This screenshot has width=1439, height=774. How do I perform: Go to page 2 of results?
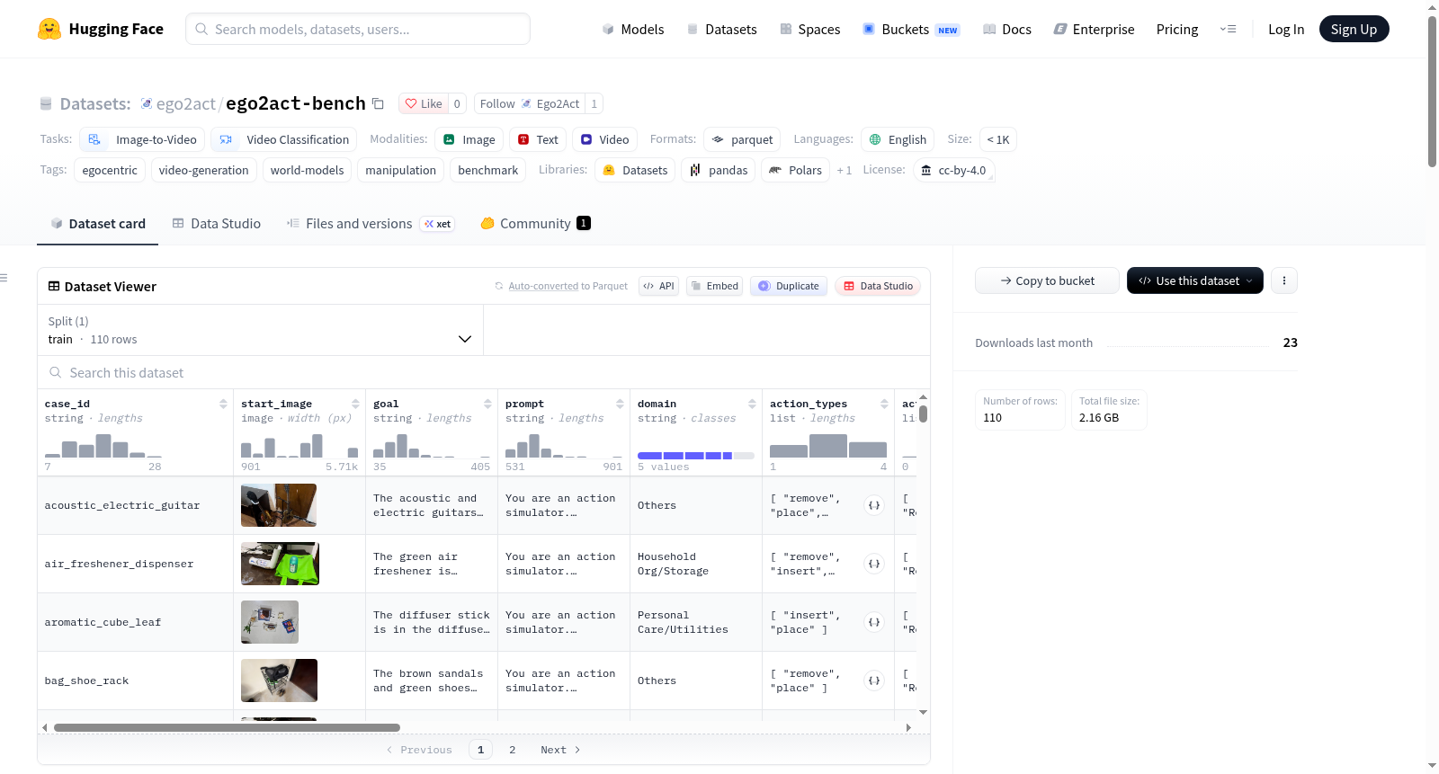coord(513,750)
